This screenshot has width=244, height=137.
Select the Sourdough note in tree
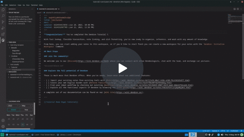click(x=16, y=53)
